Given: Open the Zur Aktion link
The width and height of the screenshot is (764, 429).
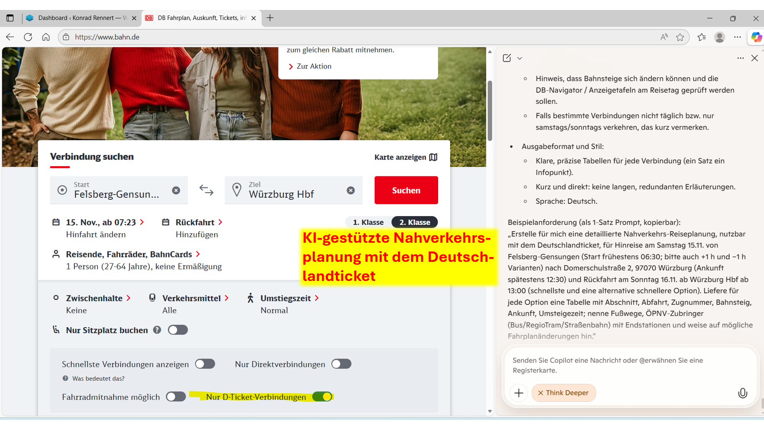Looking at the screenshot, I should pos(313,66).
